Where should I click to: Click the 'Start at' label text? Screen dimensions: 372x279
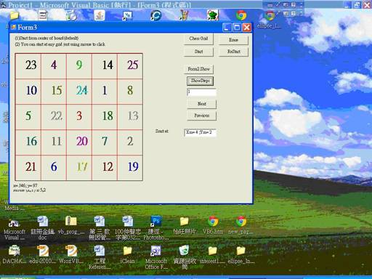[162, 131]
